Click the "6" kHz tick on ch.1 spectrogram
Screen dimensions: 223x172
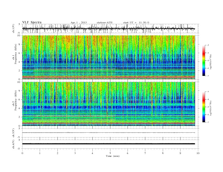(x=20, y=53)
